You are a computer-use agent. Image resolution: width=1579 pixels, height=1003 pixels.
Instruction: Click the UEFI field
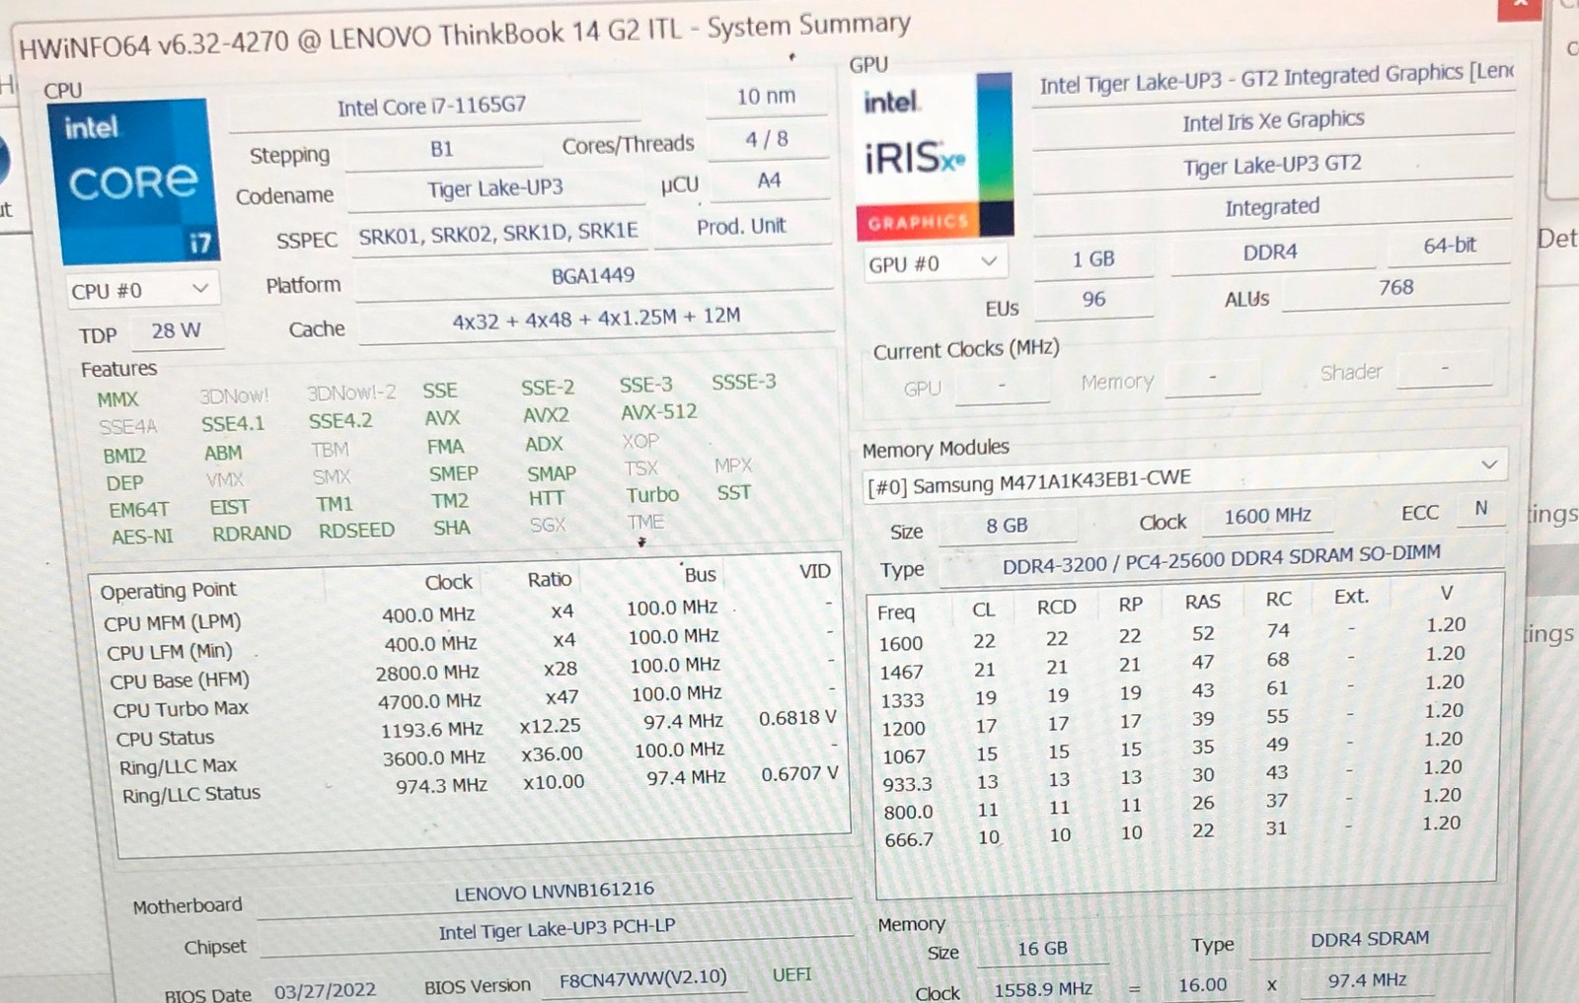coord(791,975)
